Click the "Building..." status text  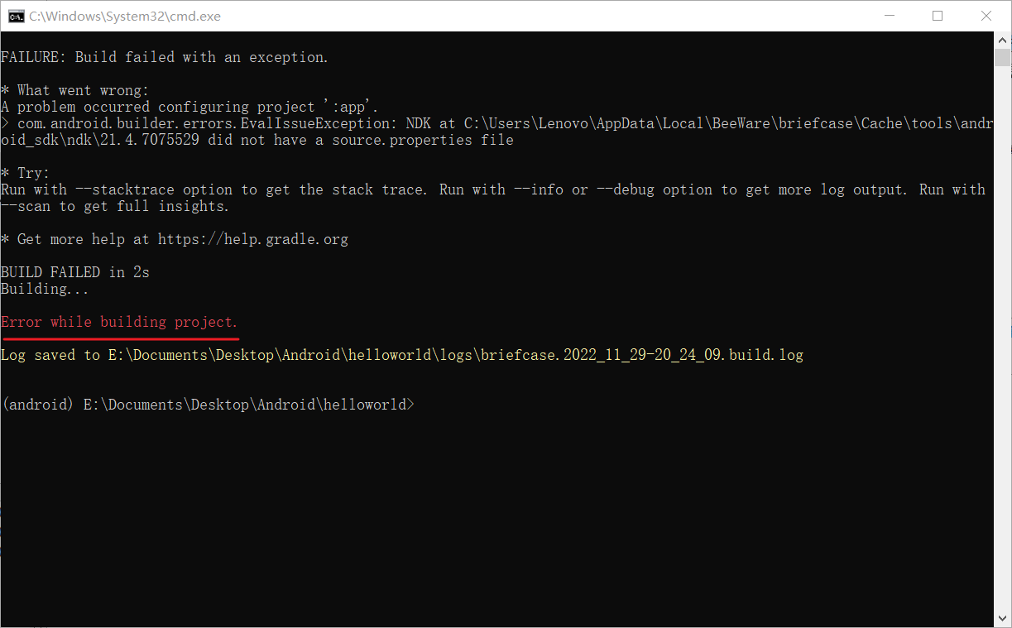[45, 289]
